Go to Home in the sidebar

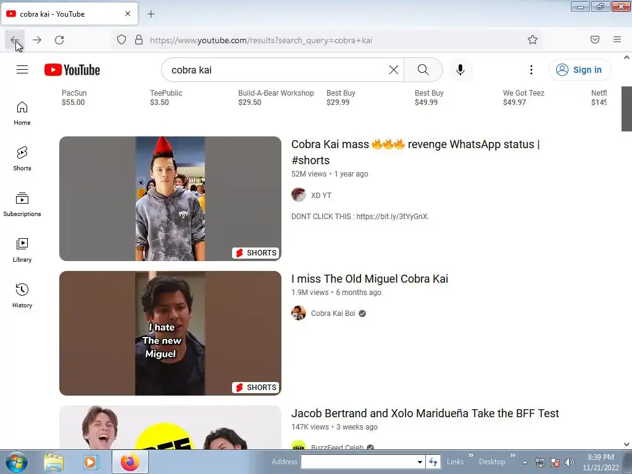tap(22, 114)
